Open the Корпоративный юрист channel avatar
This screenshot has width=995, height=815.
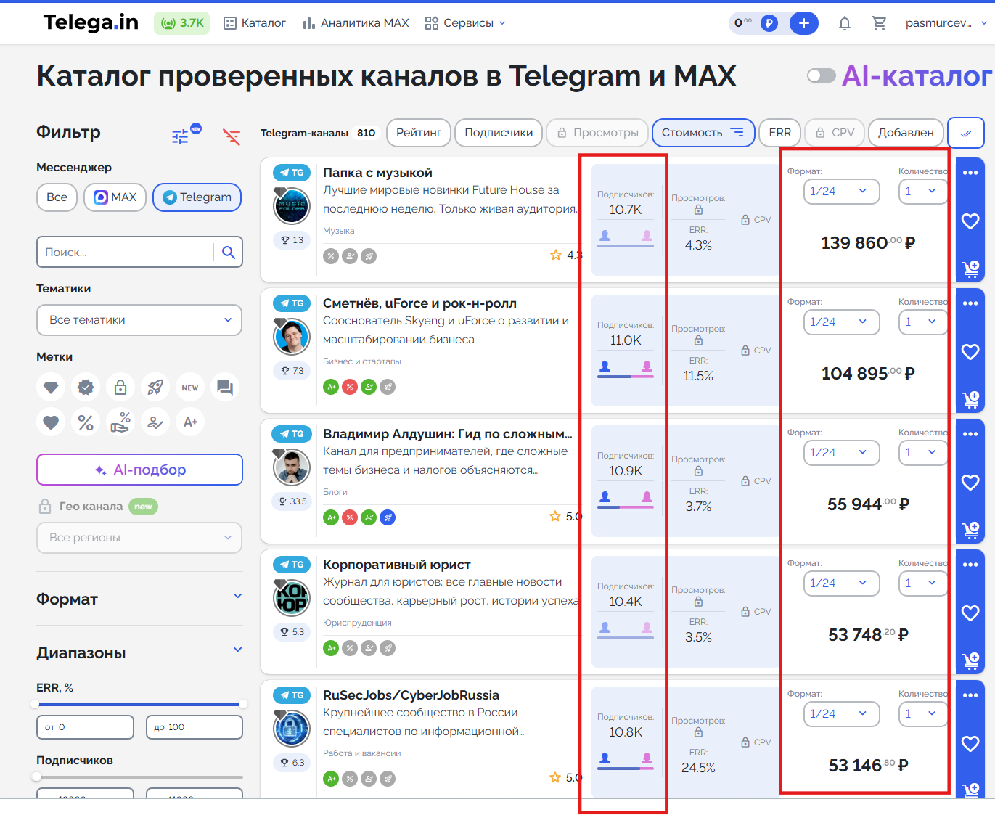click(292, 597)
